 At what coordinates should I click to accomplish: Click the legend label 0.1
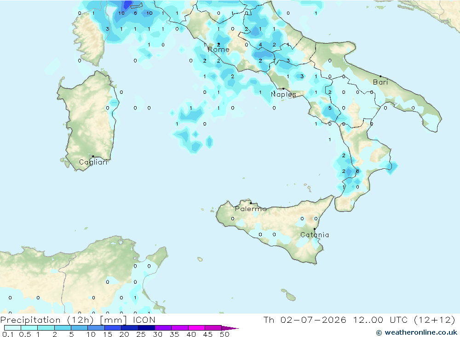click(8, 334)
